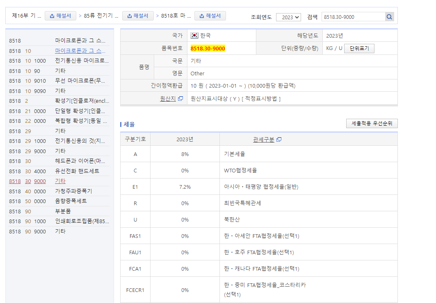This screenshot has width=436, height=303.
Task: Select 8518 10 마이크로폰 tree link
Action: [x=80, y=51]
